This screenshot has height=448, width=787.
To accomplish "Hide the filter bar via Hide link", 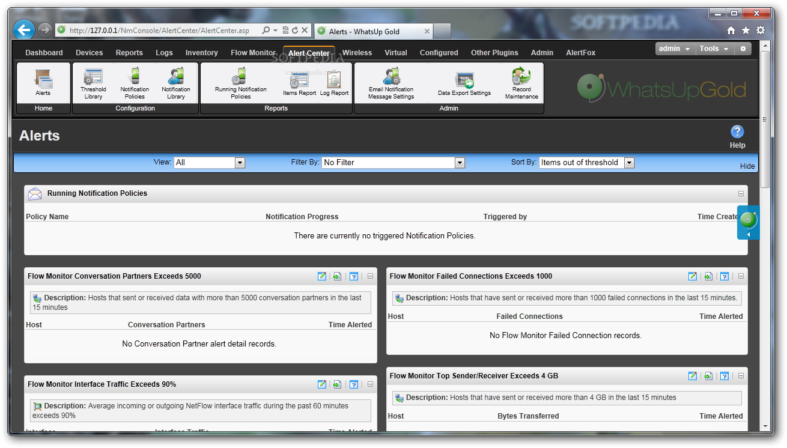I will [x=747, y=166].
